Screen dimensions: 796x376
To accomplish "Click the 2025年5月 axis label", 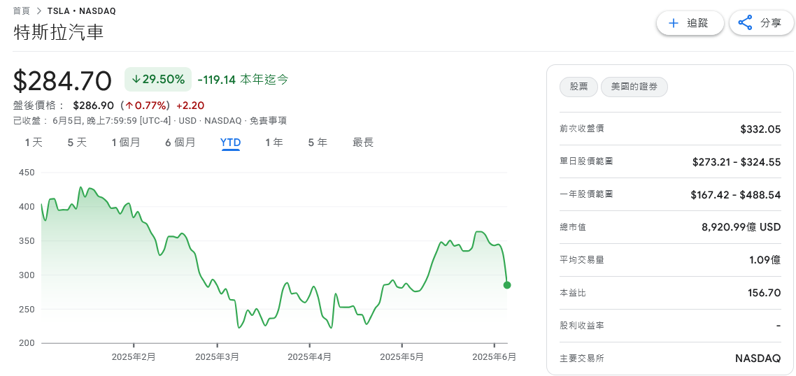I will (x=402, y=357).
